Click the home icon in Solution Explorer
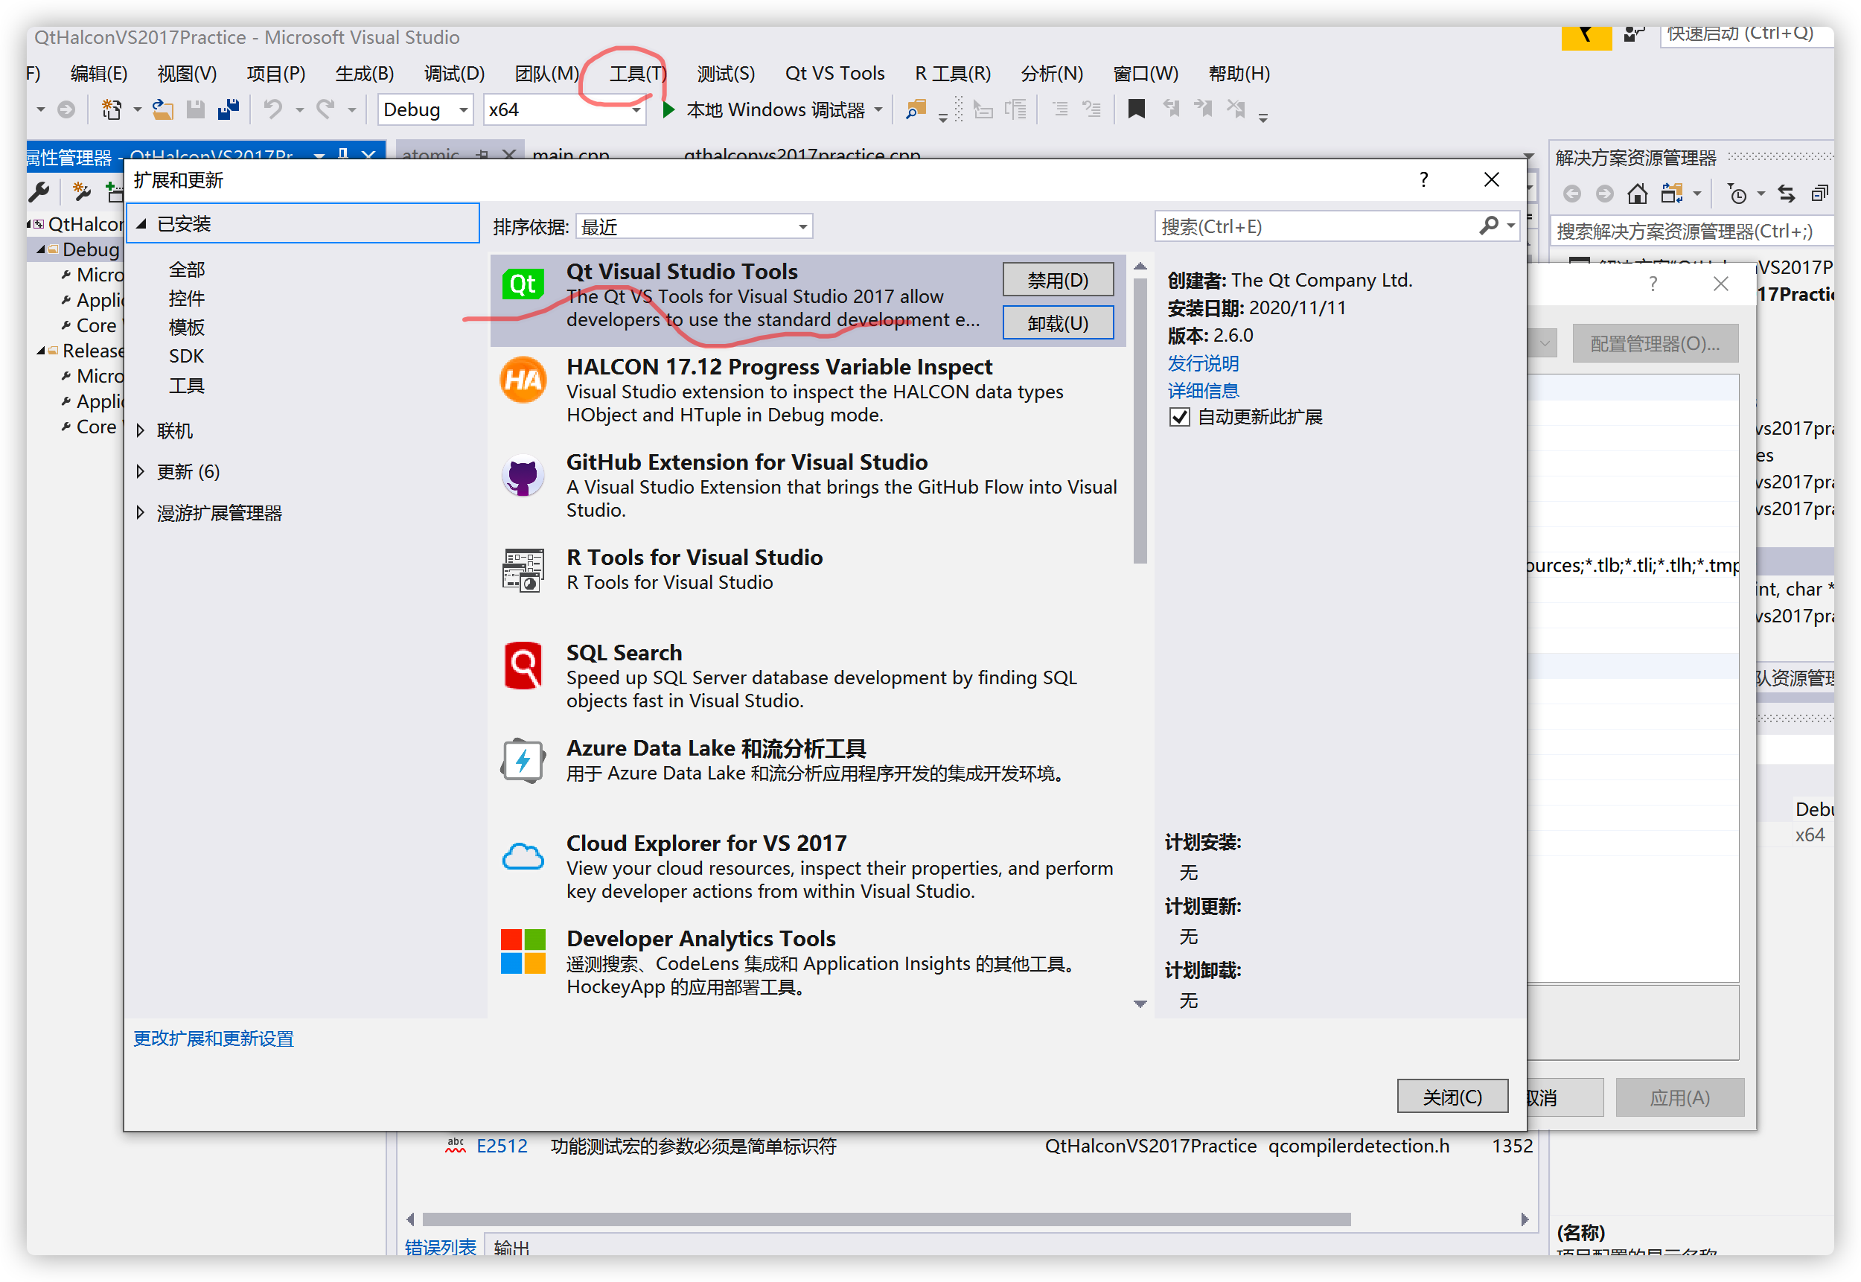This screenshot has height=1282, width=1861. (1637, 194)
